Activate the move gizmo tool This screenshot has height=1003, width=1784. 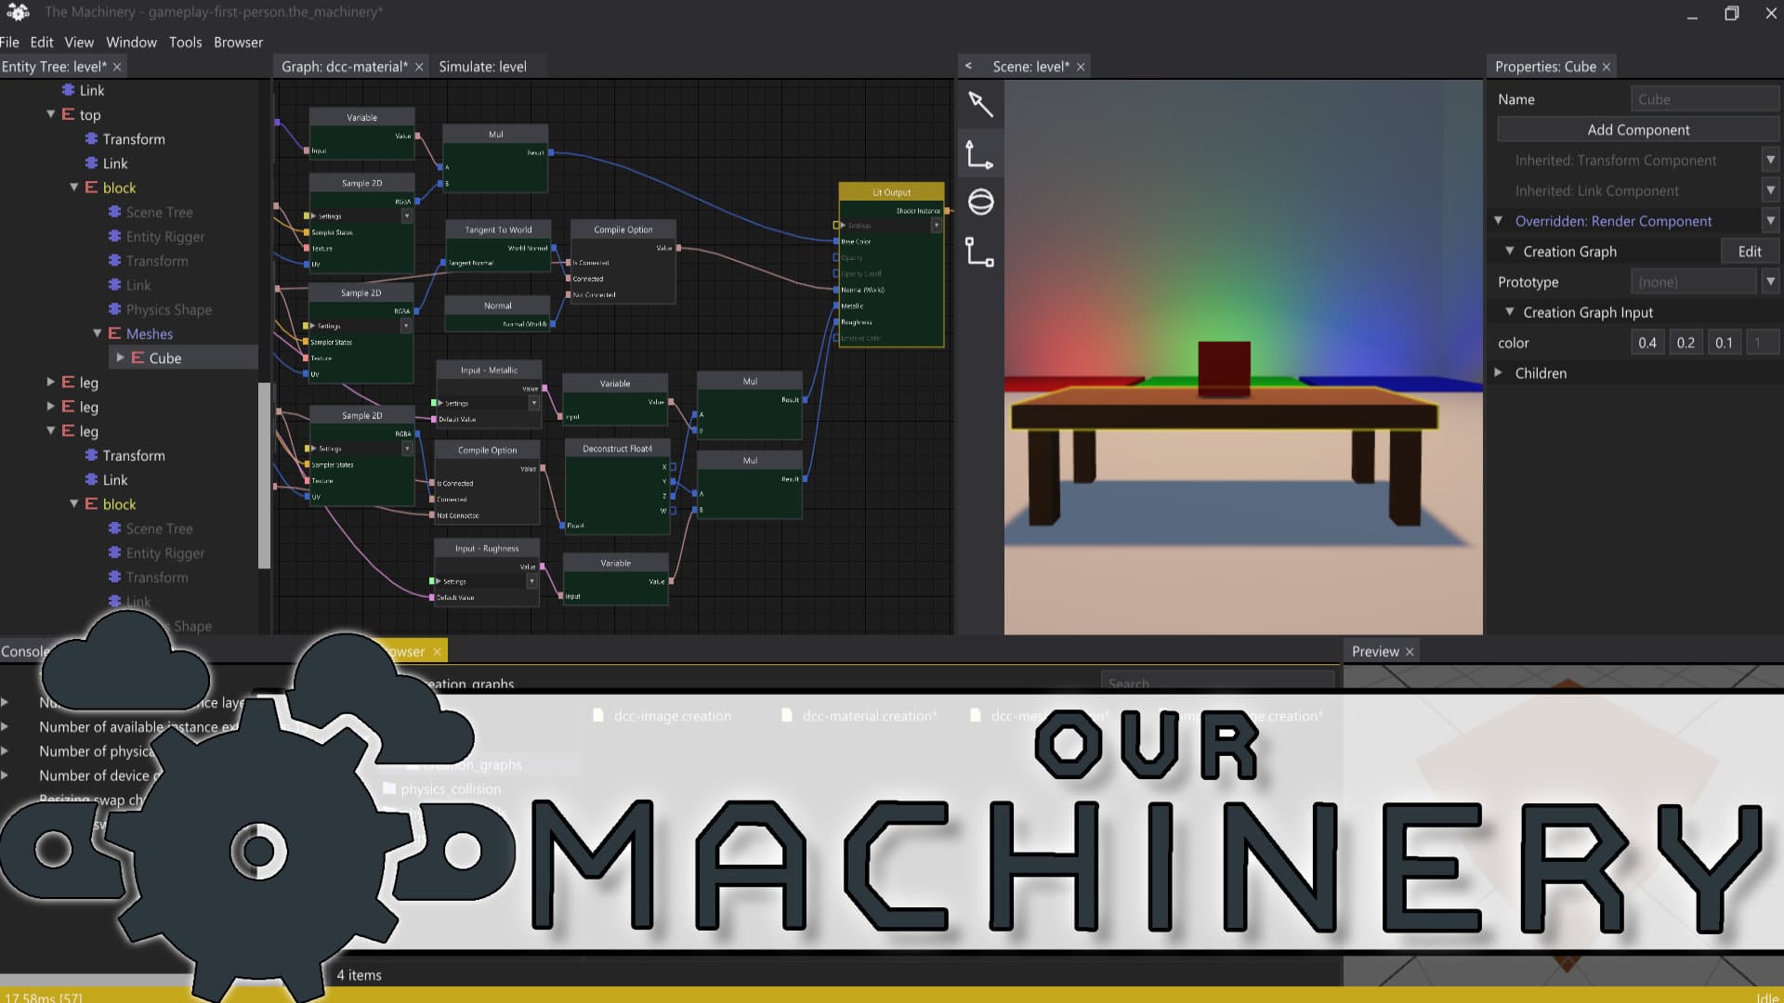coord(980,154)
